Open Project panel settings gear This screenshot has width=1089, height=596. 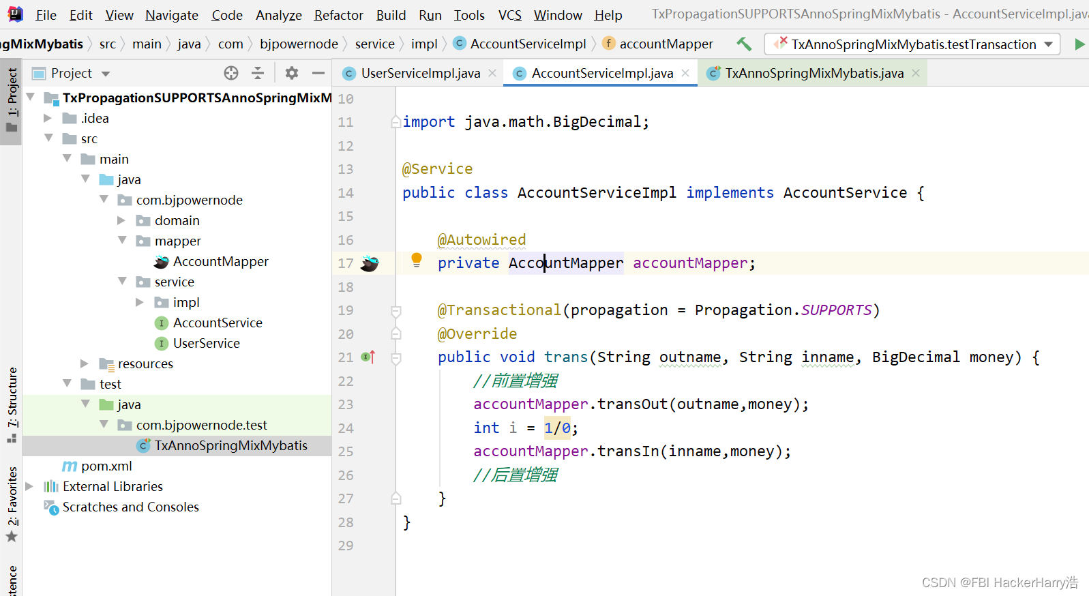point(292,73)
